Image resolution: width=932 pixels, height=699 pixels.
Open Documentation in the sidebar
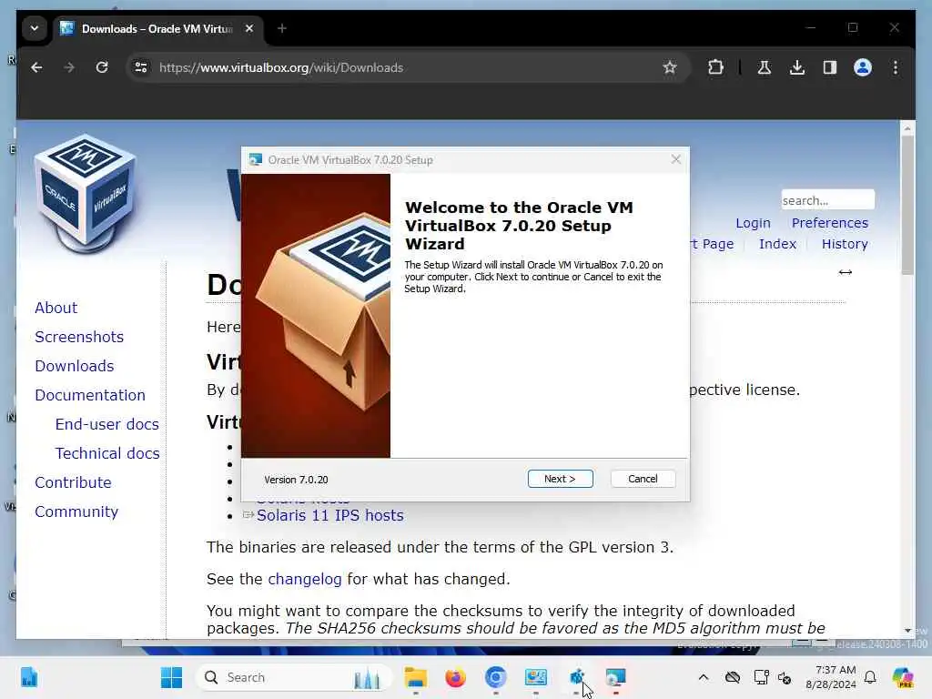90,395
